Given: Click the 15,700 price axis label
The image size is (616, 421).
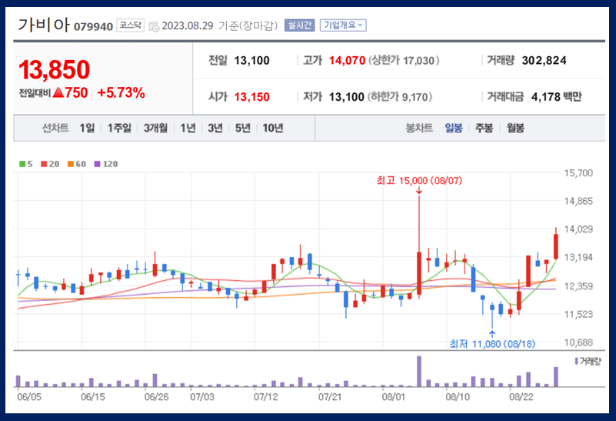Looking at the screenshot, I should click(578, 173).
